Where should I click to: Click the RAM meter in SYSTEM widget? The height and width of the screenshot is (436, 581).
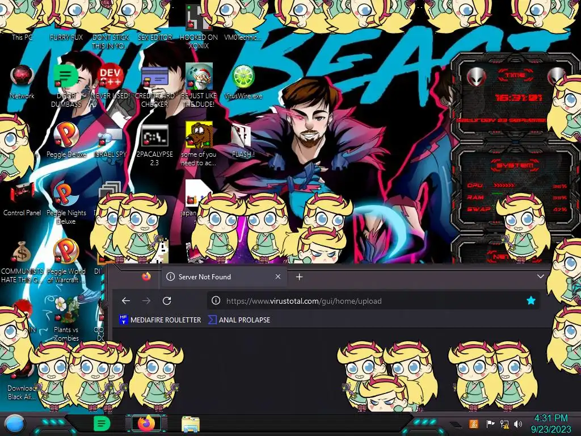pos(517,197)
